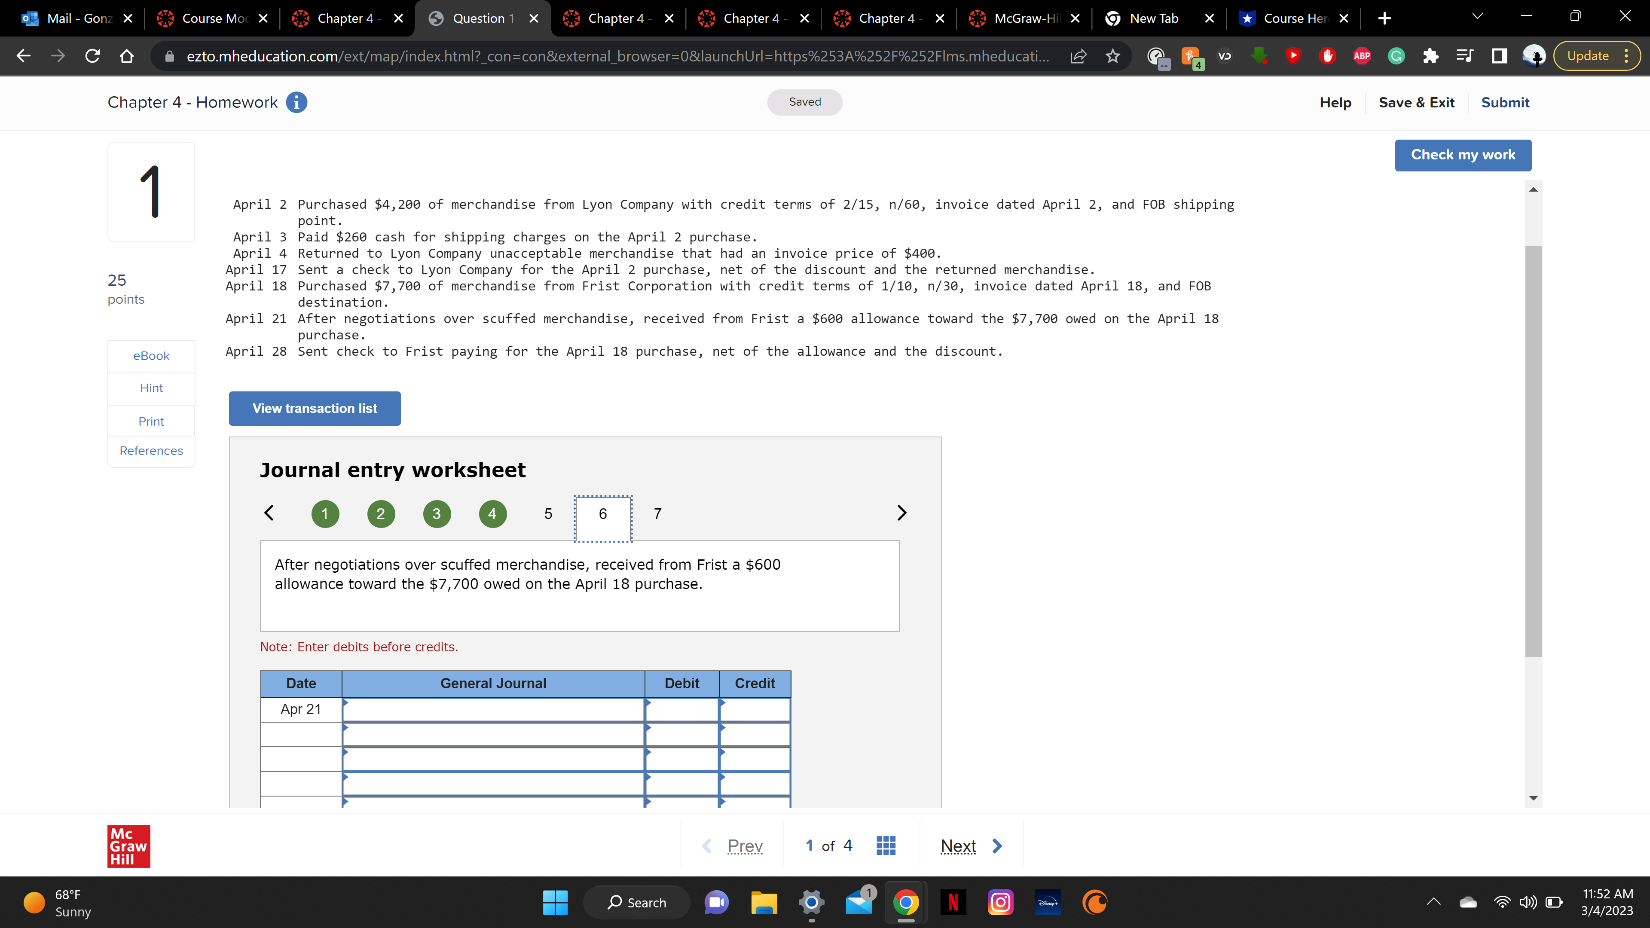Click the browser reload icon
The height and width of the screenshot is (928, 1650).
click(92, 56)
